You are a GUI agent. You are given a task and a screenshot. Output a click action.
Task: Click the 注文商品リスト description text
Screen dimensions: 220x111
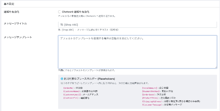pos(168,98)
